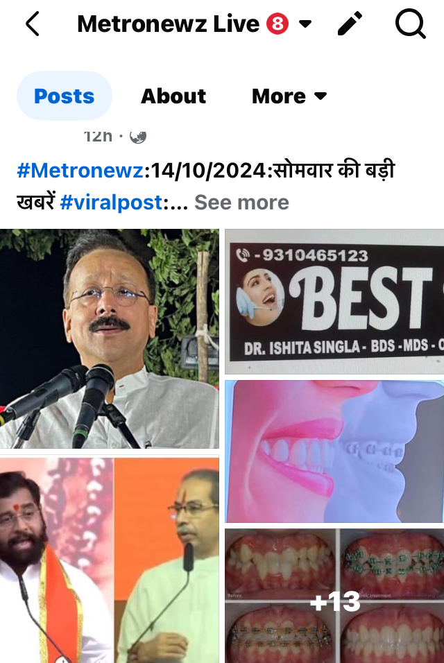444x663 pixels.
Task: Expand the Metronewz Live page switcher arrow
Action: coord(305,24)
